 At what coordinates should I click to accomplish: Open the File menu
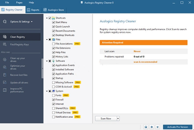click(7, 3)
